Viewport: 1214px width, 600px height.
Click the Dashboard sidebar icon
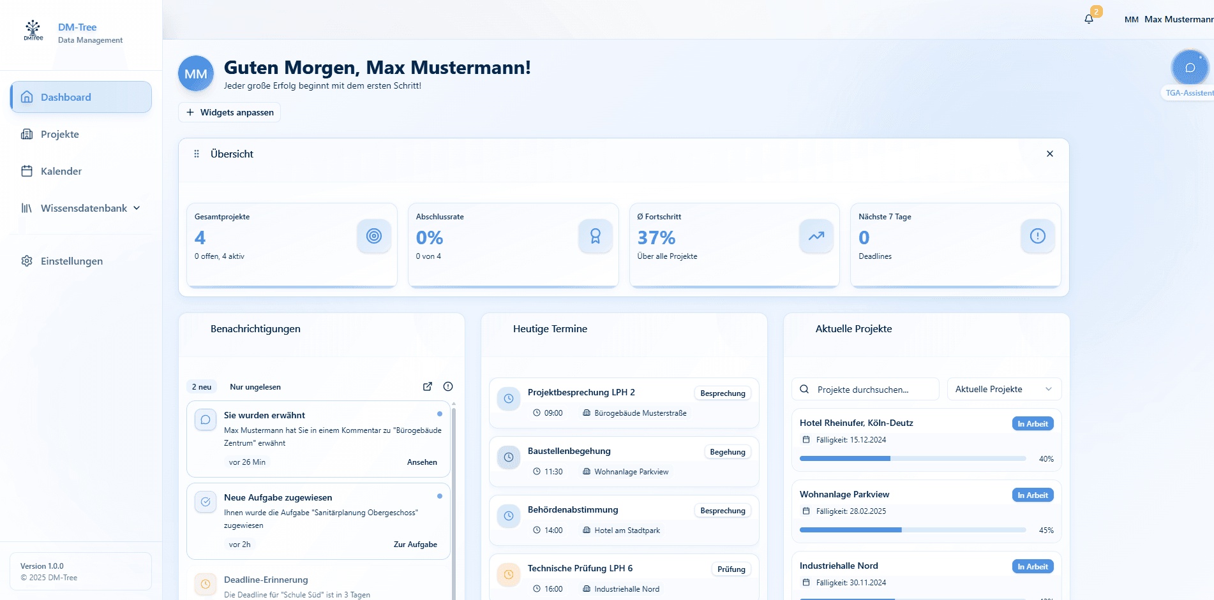26,97
